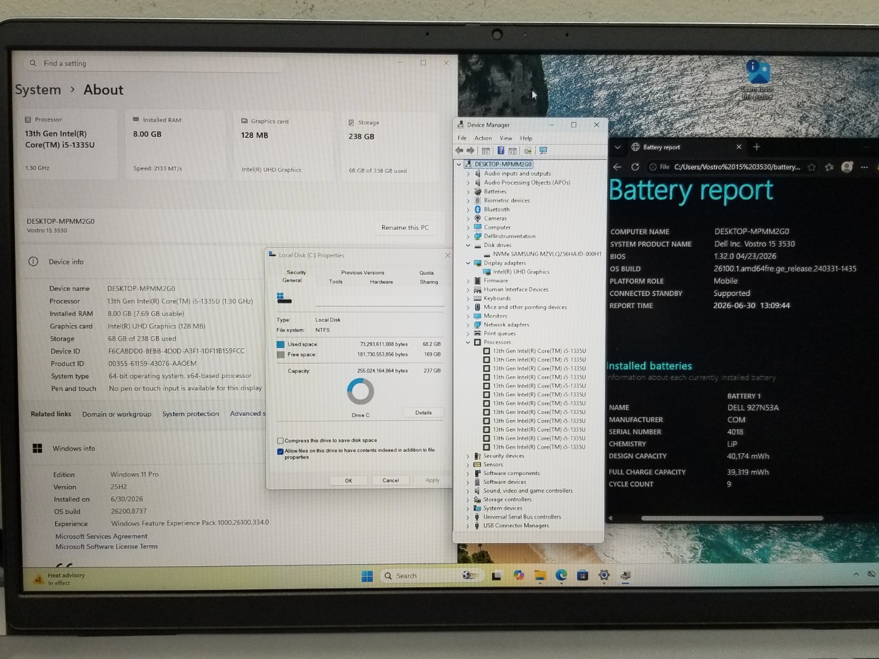Show hidden system tray icons chevron

tap(856, 574)
